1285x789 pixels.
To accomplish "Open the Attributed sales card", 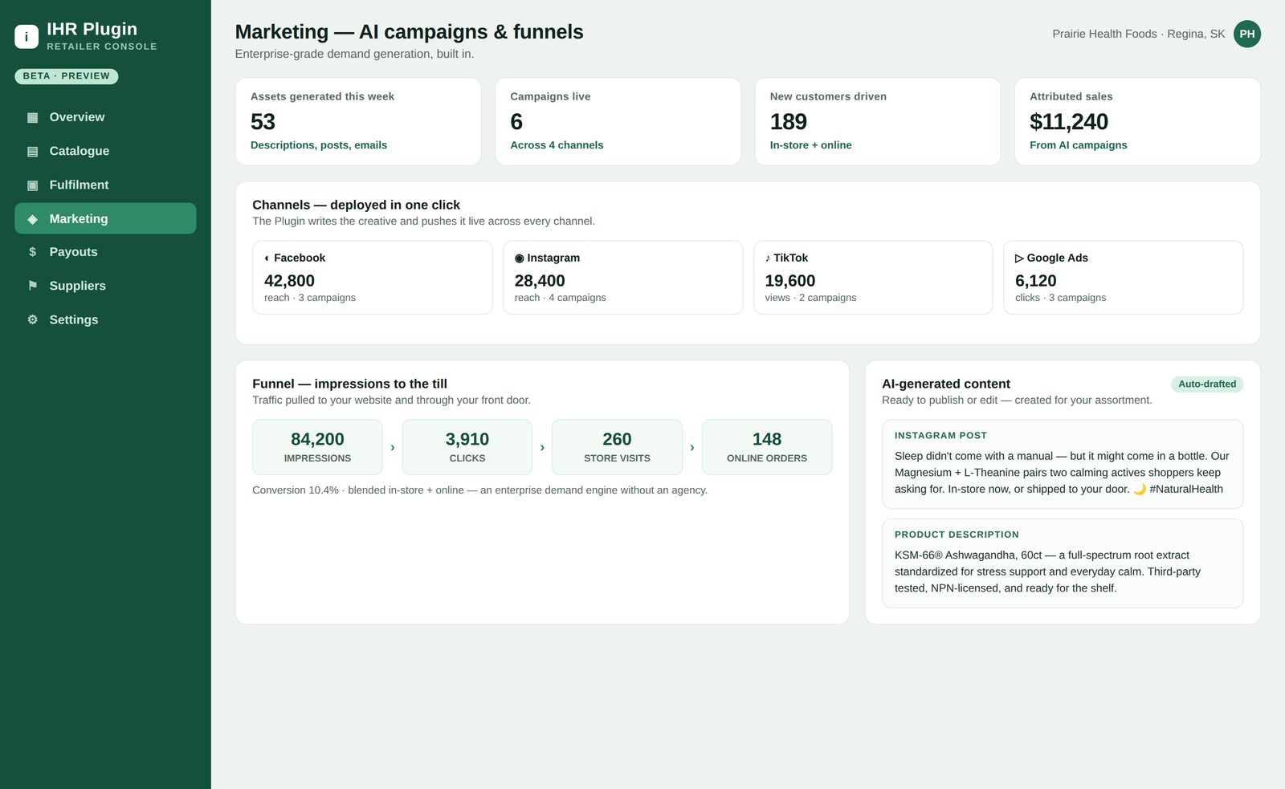I will point(1137,121).
